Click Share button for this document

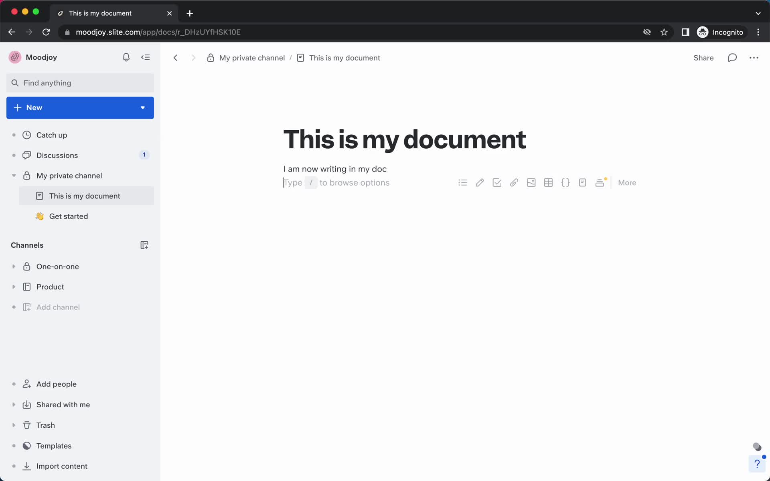pos(704,58)
